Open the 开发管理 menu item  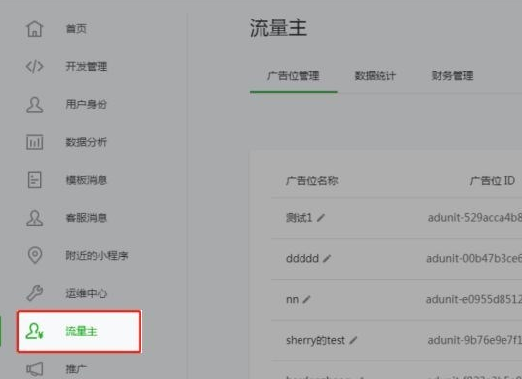point(87,66)
